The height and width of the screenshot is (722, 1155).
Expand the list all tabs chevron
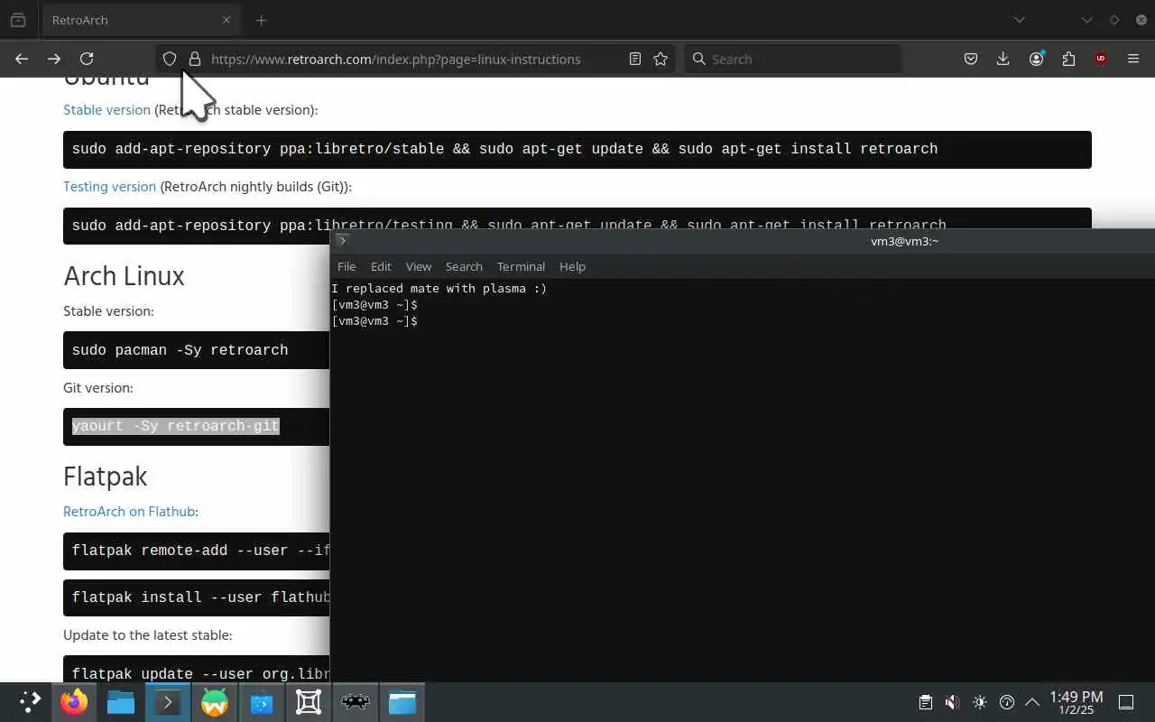coord(1019,20)
